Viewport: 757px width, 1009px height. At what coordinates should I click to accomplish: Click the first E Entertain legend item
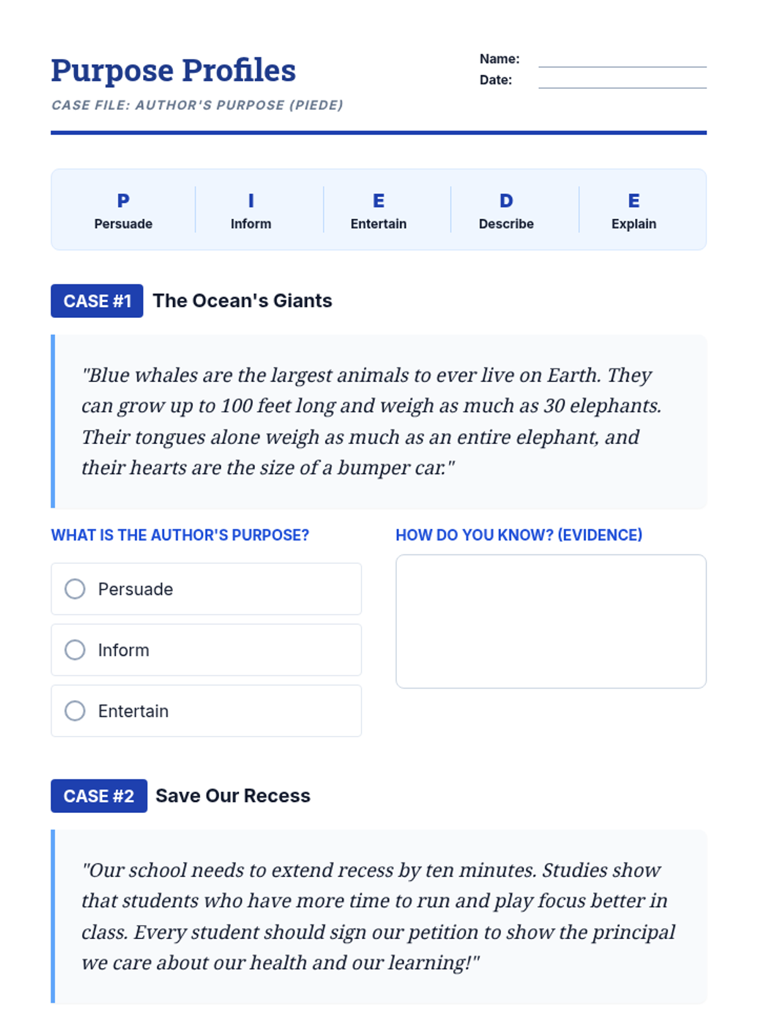click(x=378, y=210)
